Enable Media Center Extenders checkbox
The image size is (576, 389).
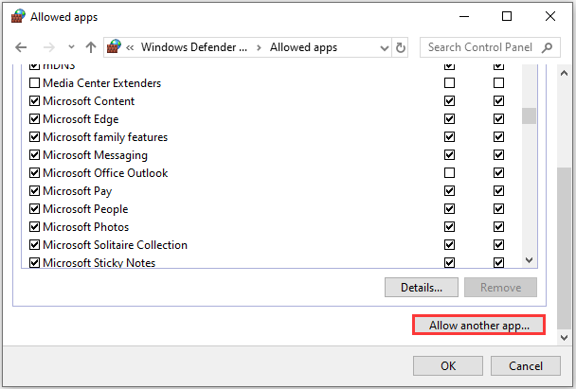[x=34, y=83]
